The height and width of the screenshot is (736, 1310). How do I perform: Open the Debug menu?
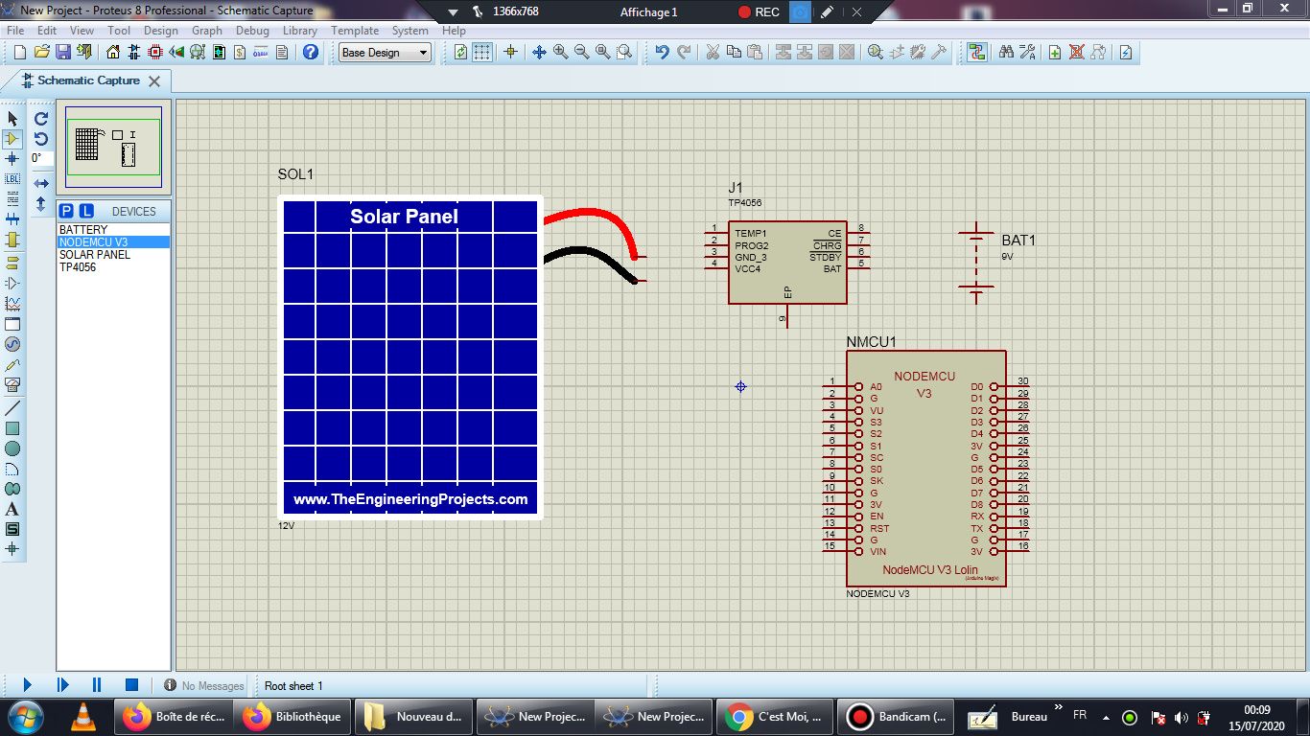point(252,31)
